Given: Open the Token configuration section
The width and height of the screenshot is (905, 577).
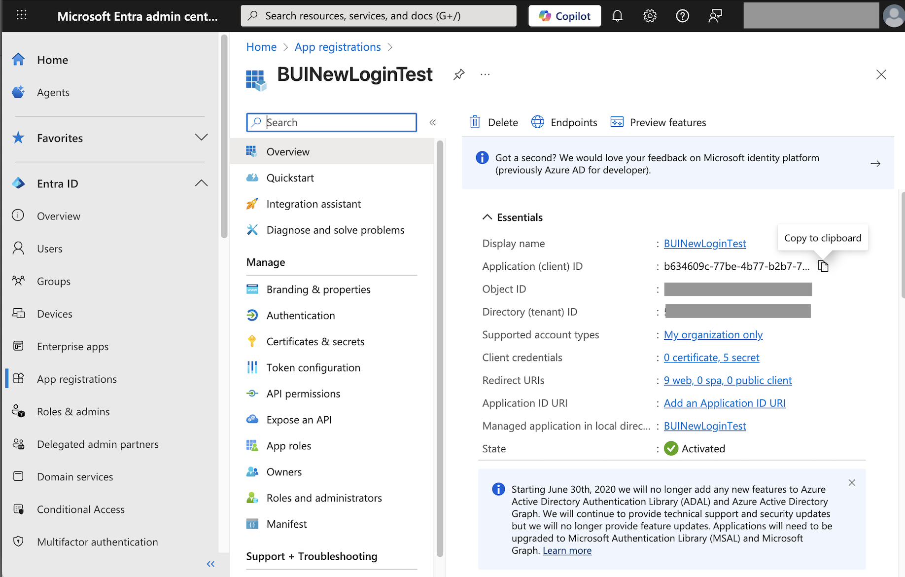Looking at the screenshot, I should pyautogui.click(x=313, y=367).
